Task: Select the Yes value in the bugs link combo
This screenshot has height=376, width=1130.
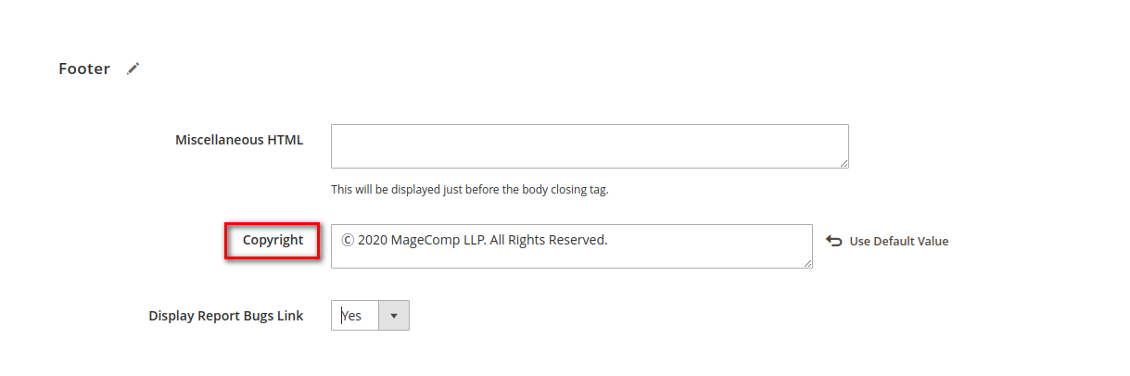Action: coord(351,316)
